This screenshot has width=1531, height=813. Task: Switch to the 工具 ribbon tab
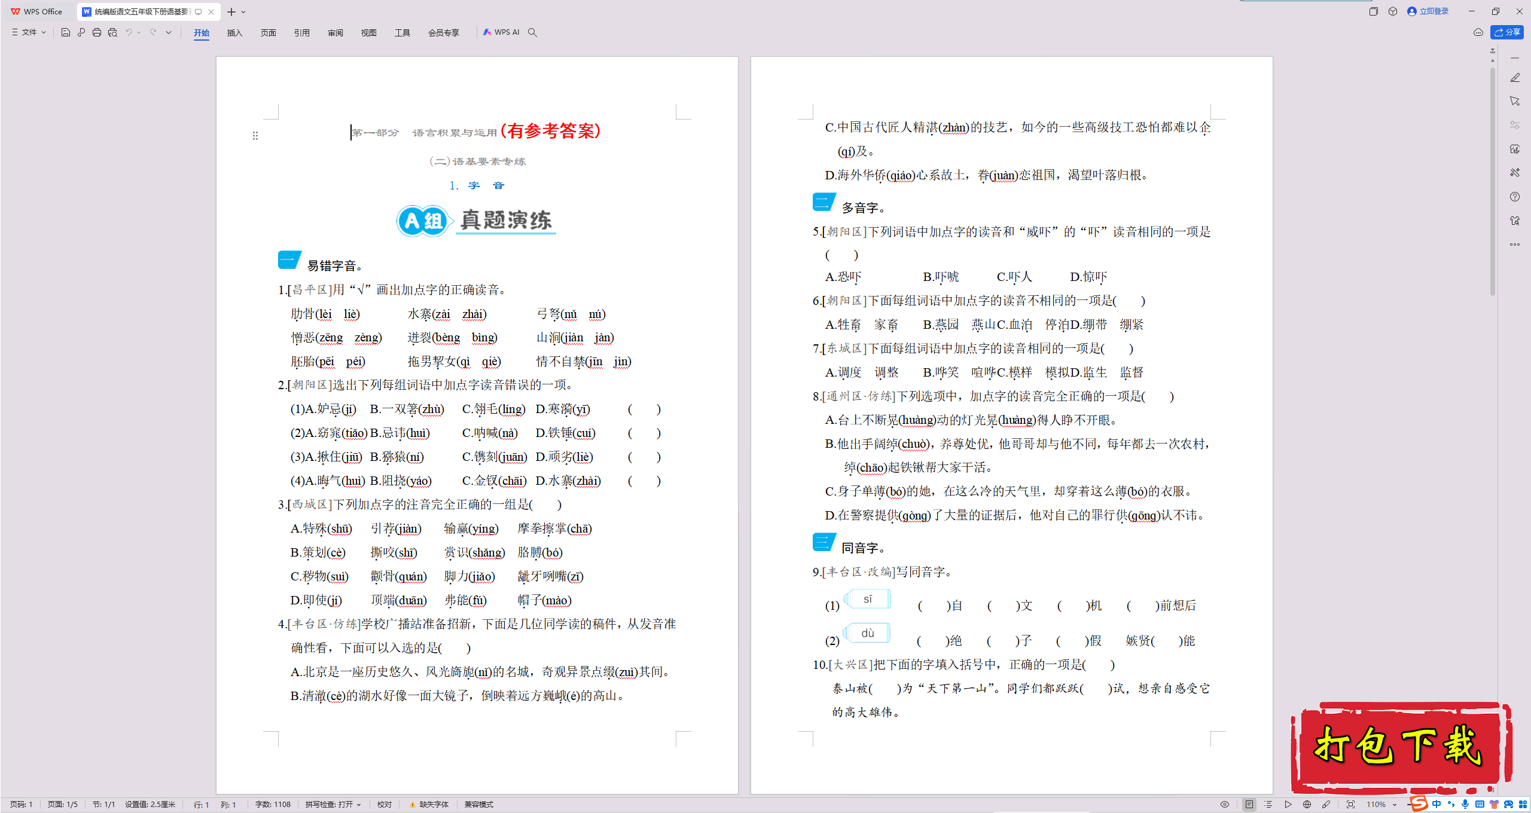click(402, 33)
